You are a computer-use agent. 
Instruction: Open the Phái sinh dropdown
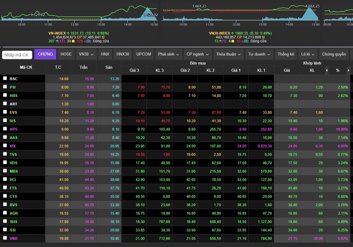tap(168, 55)
